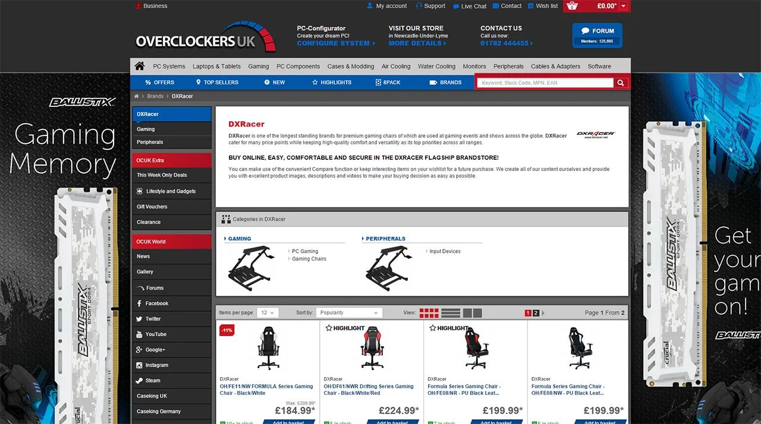Image resolution: width=761 pixels, height=424 pixels.
Task: Open the Wish list link
Action: (x=542, y=6)
